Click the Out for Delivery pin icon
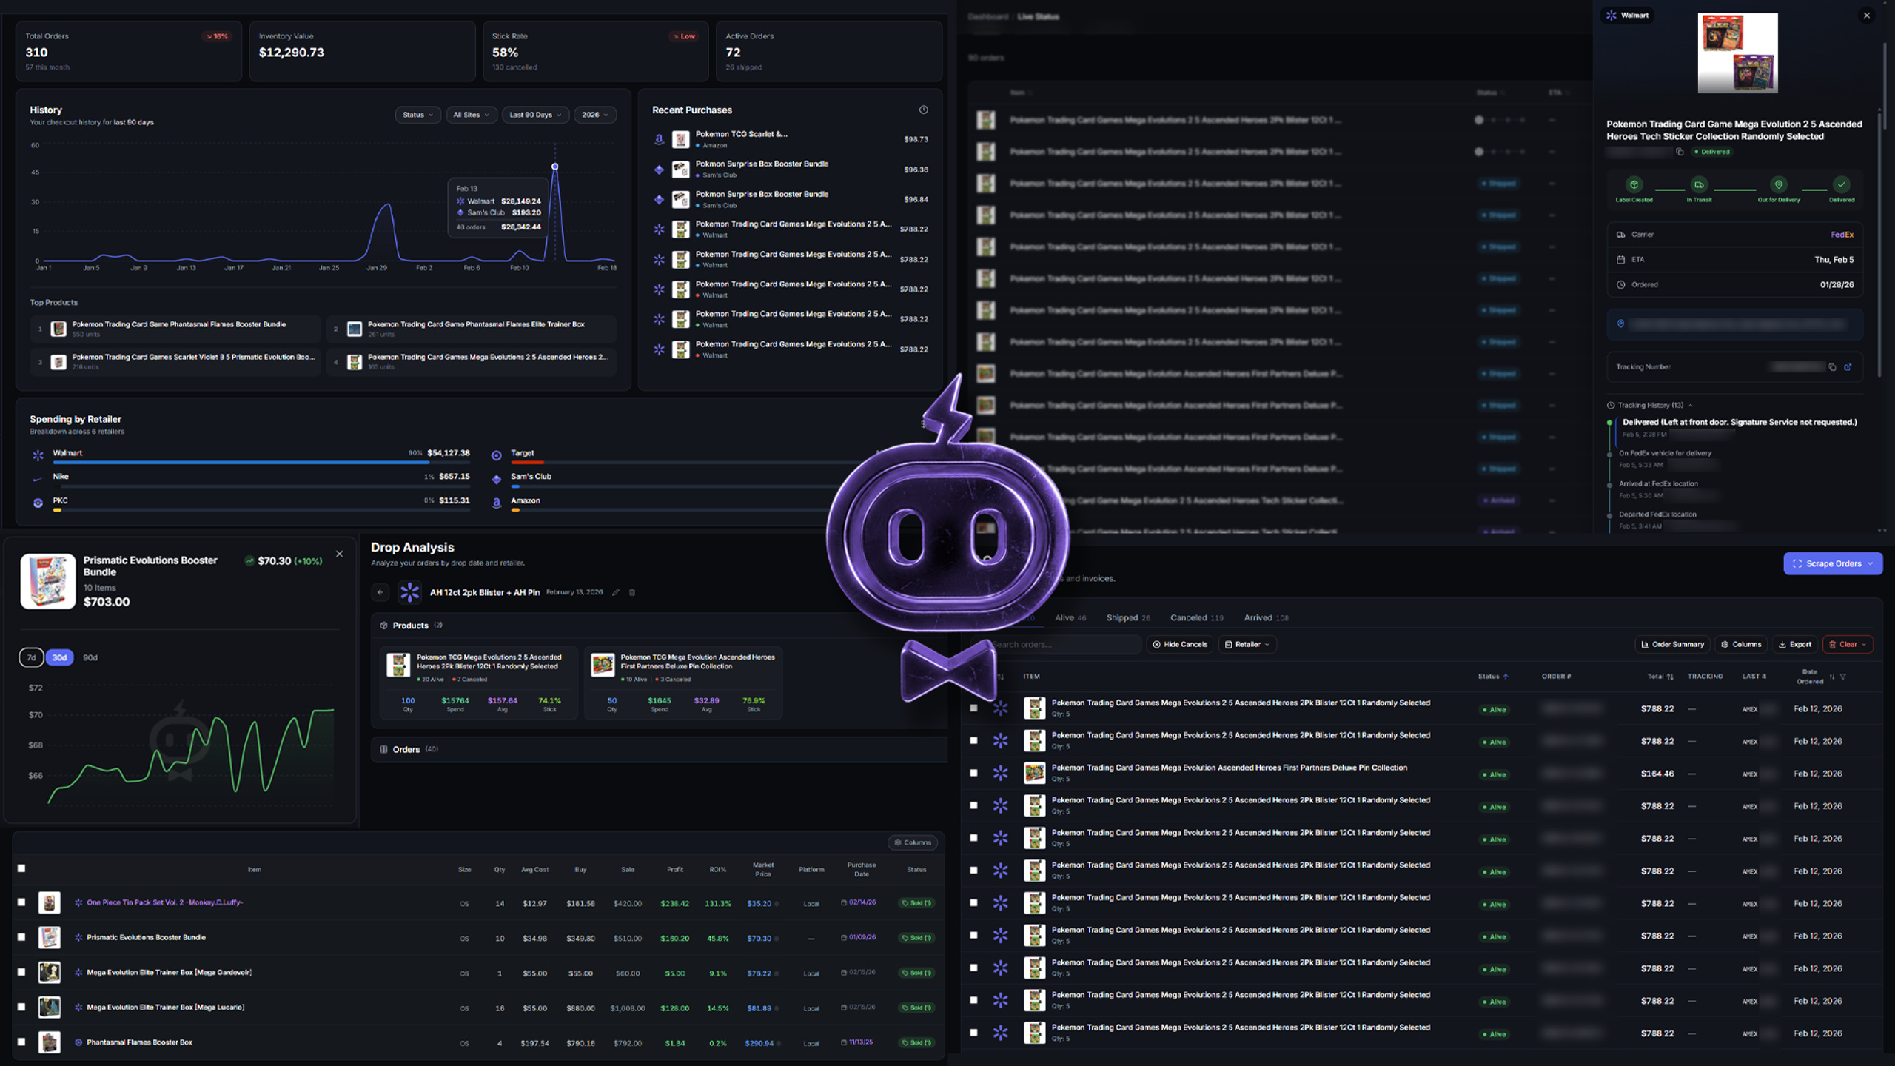The width and height of the screenshot is (1895, 1066). (x=1778, y=184)
